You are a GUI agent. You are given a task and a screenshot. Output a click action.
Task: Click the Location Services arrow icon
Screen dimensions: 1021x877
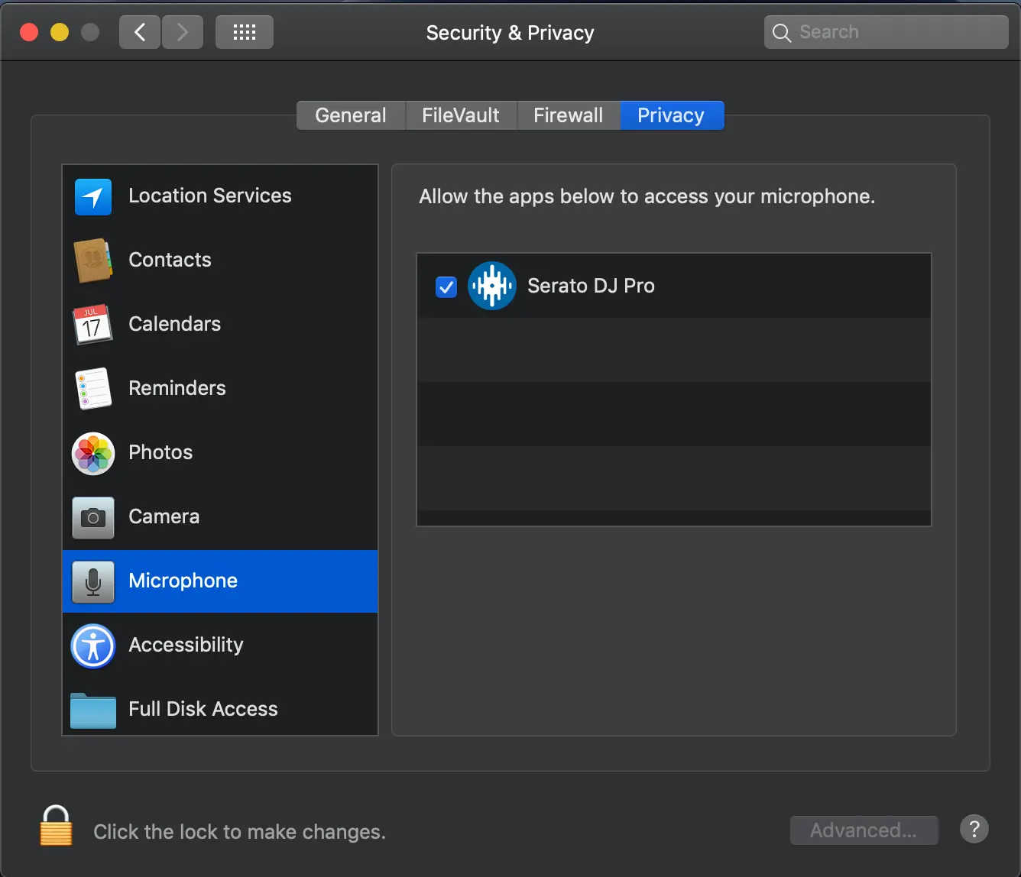coord(93,196)
